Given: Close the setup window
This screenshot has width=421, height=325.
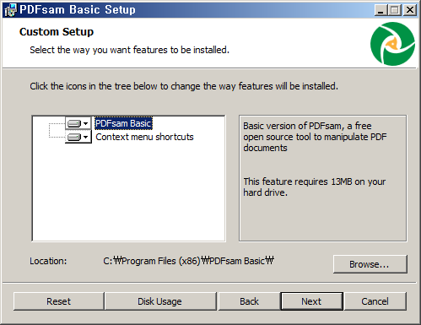Looking at the screenshot, I should pyautogui.click(x=410, y=10).
